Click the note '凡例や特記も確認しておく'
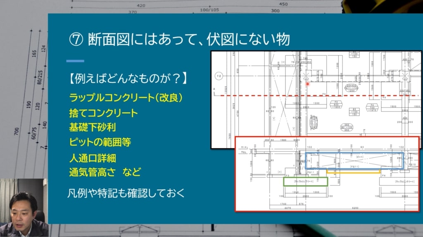The height and width of the screenshot is (237, 423). (x=126, y=193)
